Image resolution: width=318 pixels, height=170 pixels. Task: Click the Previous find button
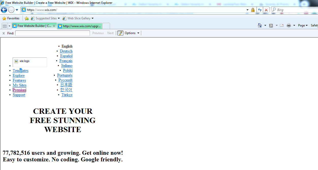pyautogui.click(x=98, y=33)
